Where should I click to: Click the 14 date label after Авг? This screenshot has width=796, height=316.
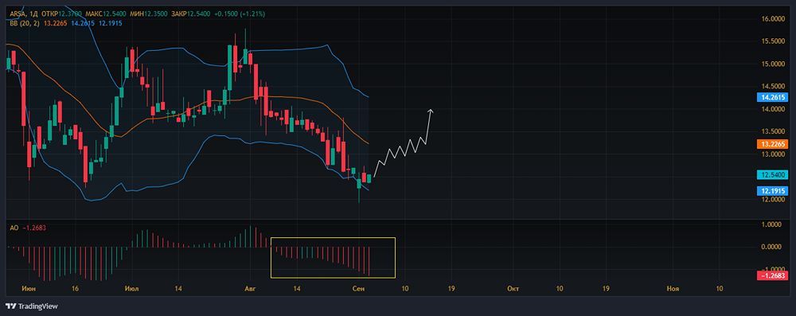click(297, 288)
